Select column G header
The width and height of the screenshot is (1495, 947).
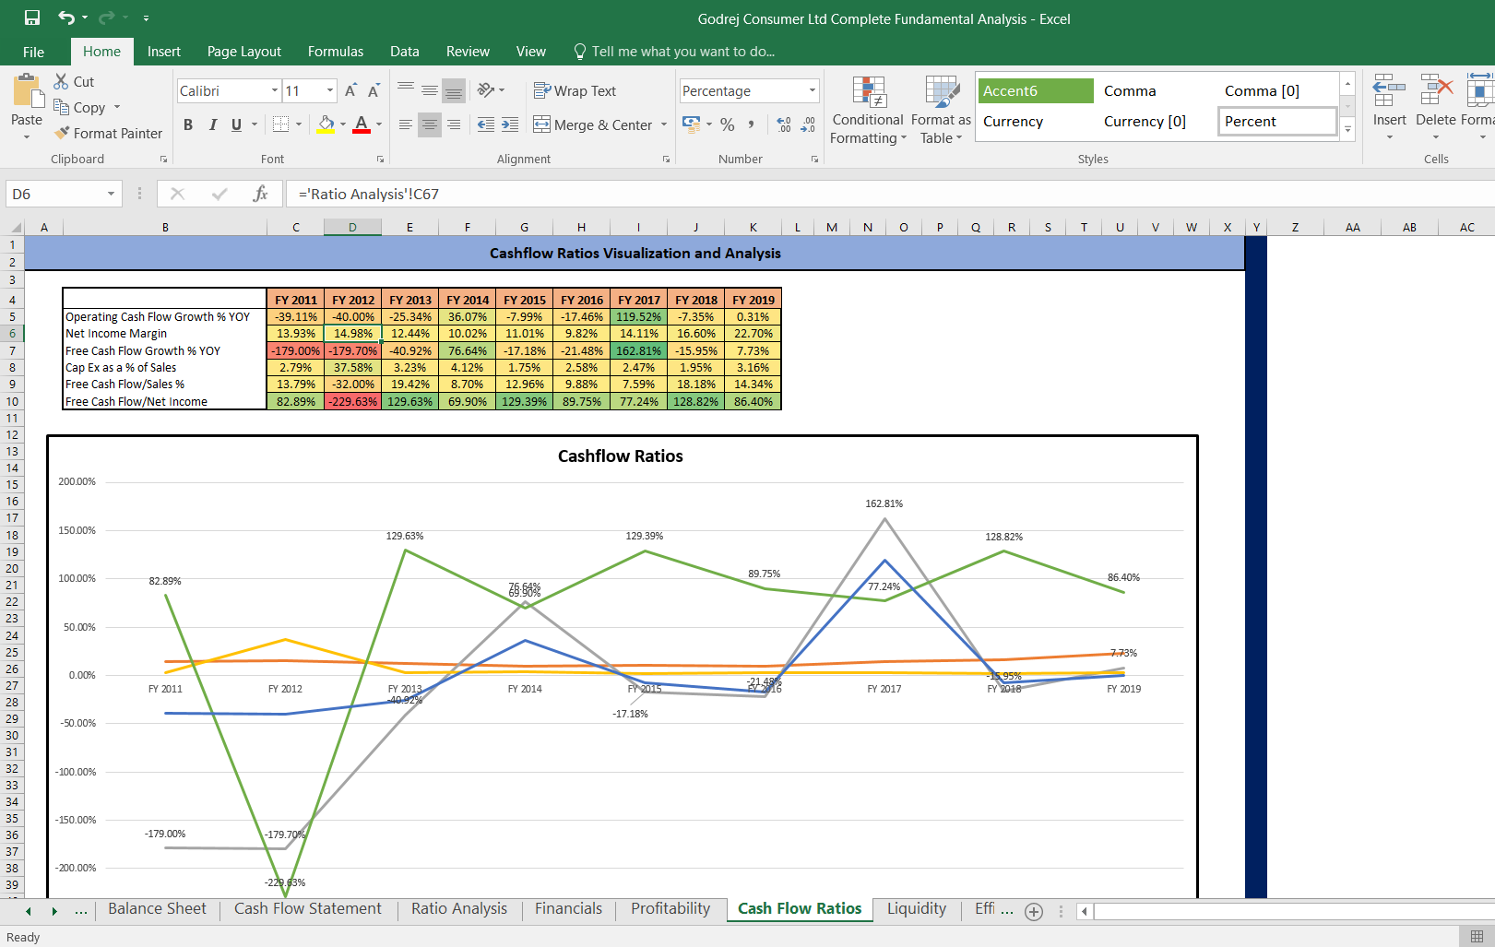tap(524, 227)
